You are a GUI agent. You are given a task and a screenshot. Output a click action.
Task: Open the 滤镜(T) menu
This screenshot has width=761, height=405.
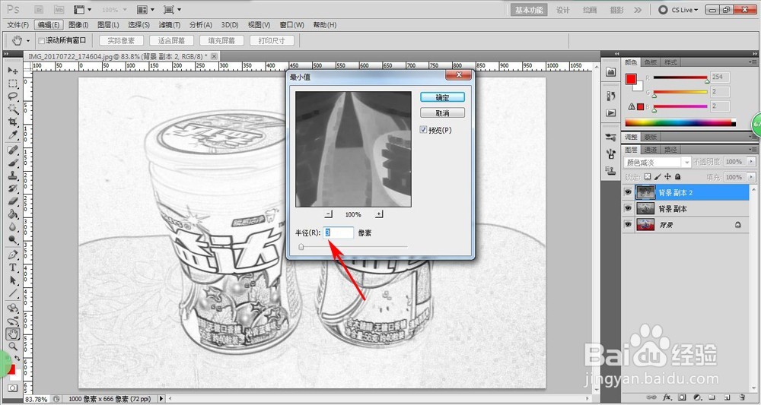170,25
